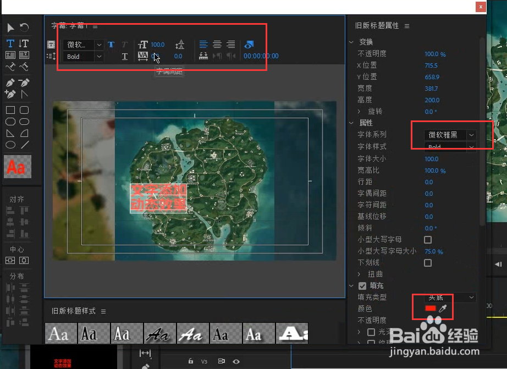This screenshot has height=369, width=507.
Task: Toggle V3 track sync lock icon
Action: tap(222, 361)
